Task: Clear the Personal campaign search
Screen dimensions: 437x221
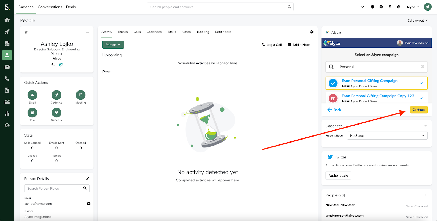Action: tap(423, 67)
